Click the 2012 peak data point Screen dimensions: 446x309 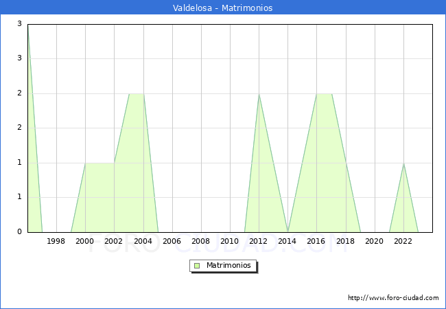(259, 93)
